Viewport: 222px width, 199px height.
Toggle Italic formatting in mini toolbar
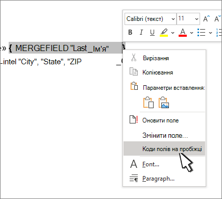(x=141, y=32)
